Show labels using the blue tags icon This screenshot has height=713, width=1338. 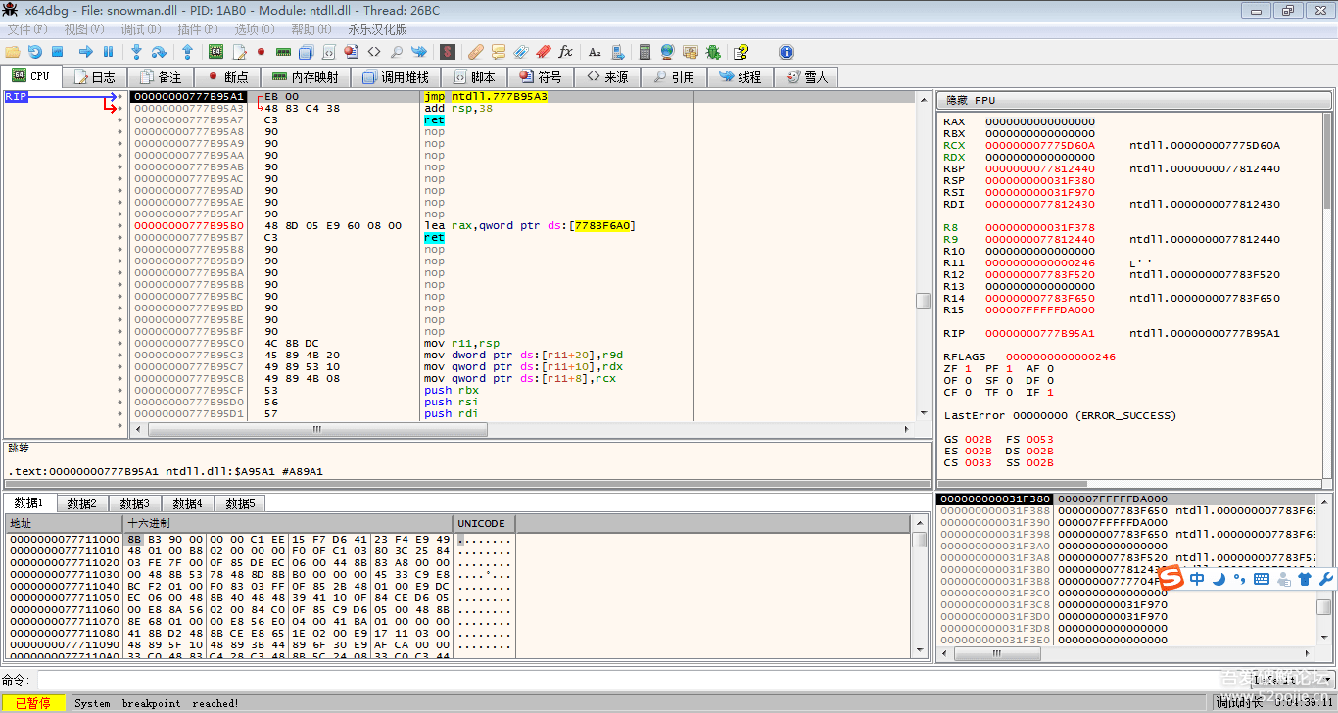tap(521, 52)
